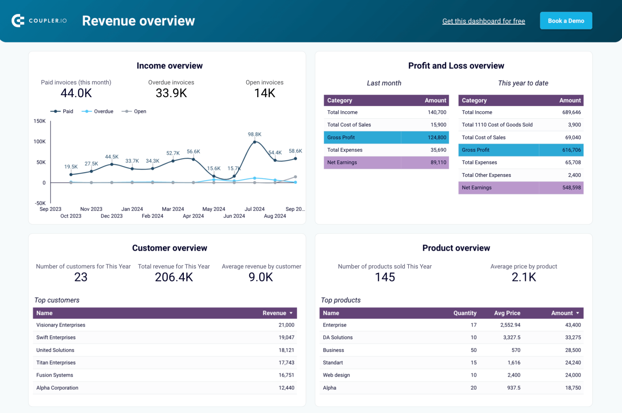
Task: Click the Web design product row
Action: point(451,375)
